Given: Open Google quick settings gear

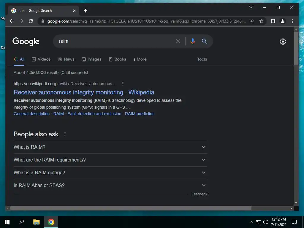Looking at the screenshot, I should (x=283, y=42).
